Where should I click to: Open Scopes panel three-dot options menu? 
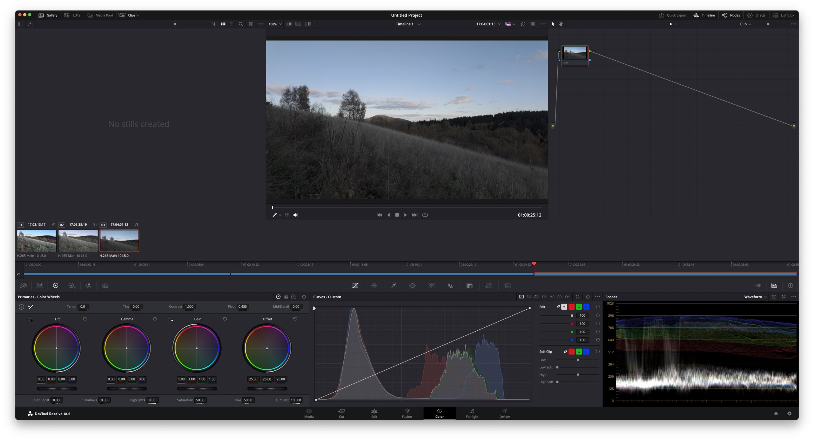(794, 297)
